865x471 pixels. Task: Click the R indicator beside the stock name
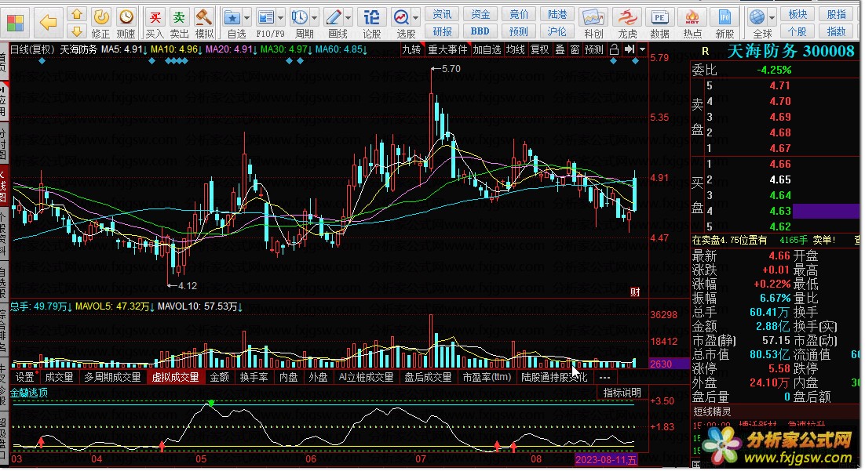[705, 51]
